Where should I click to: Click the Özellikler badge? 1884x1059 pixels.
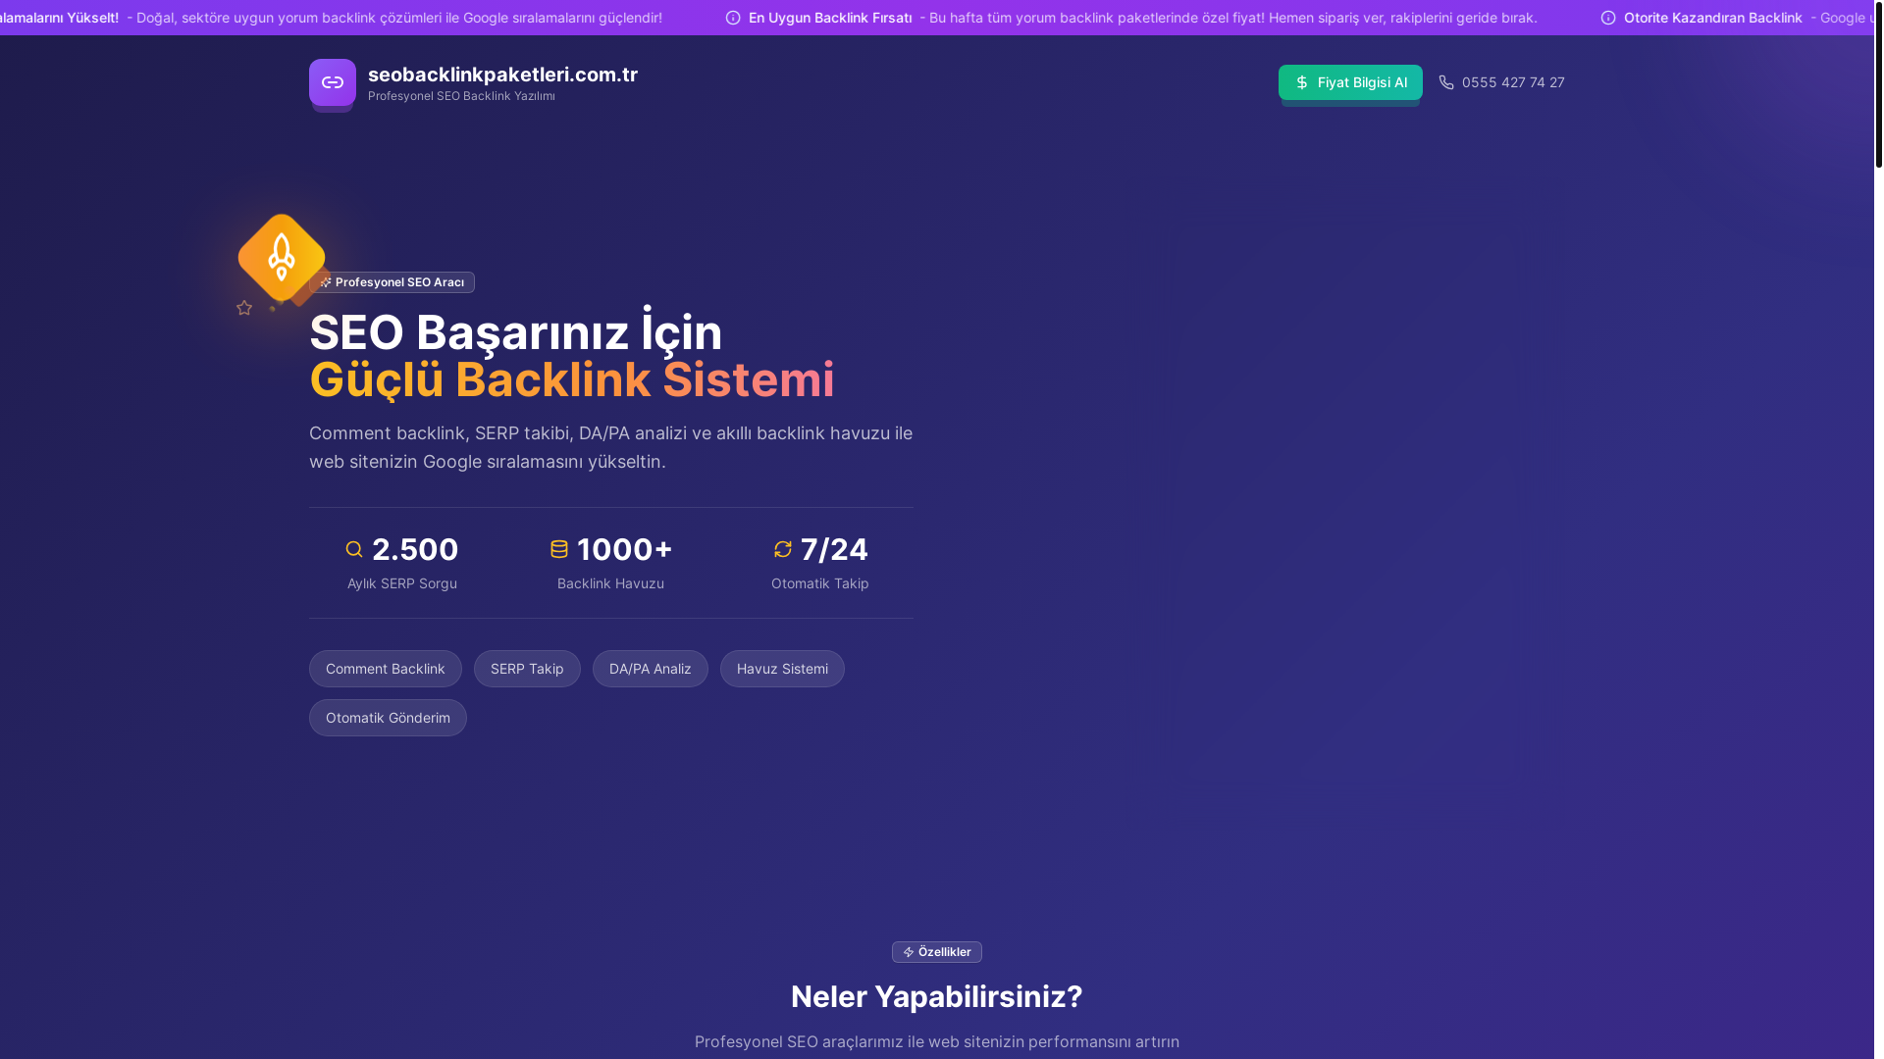(937, 952)
